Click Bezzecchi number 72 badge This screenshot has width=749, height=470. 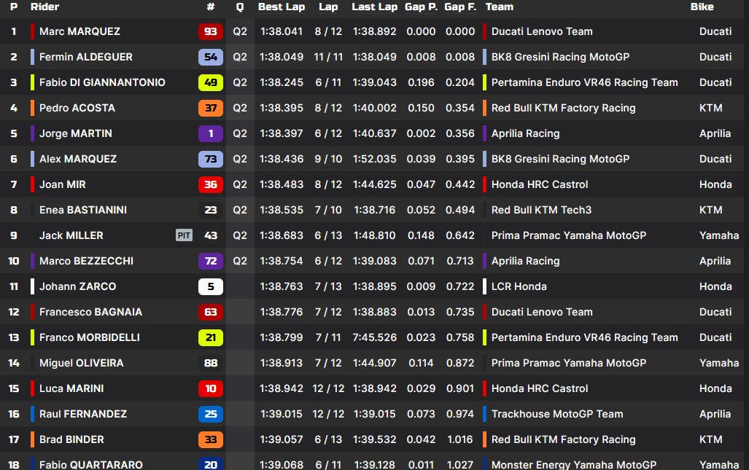click(x=211, y=262)
